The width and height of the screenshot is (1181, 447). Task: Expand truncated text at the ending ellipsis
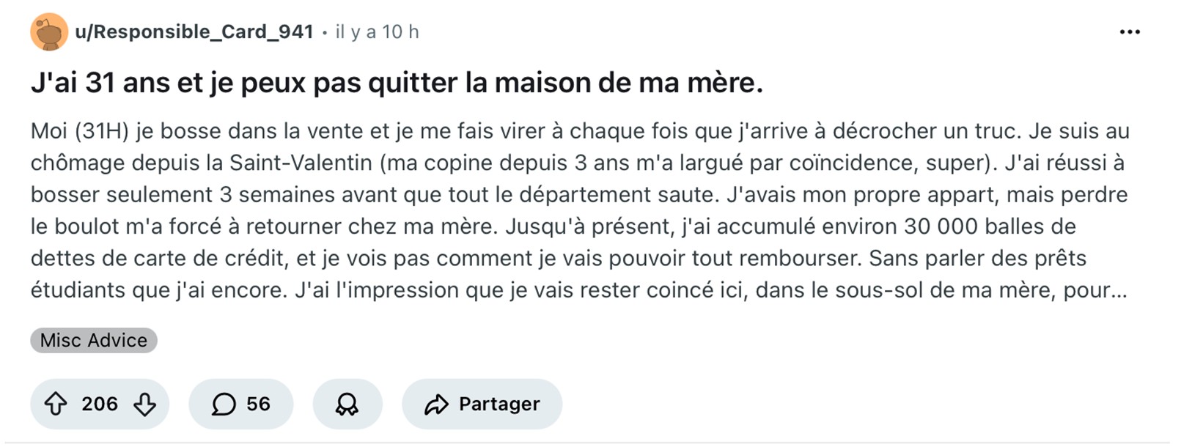click(x=1119, y=291)
